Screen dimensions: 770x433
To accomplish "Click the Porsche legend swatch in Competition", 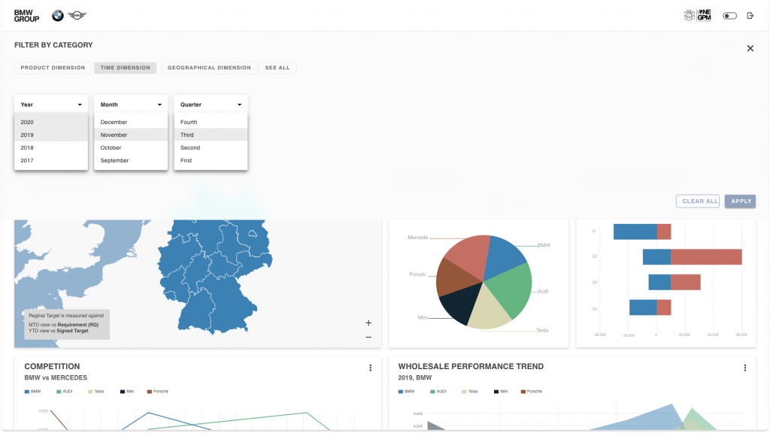I will (150, 392).
